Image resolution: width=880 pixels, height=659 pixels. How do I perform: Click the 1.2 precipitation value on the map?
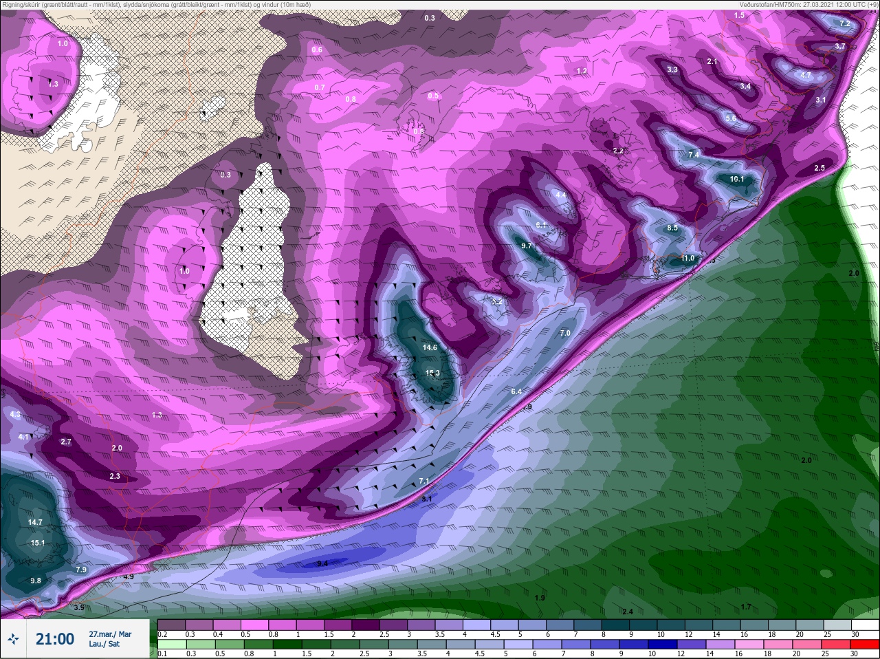(x=582, y=71)
